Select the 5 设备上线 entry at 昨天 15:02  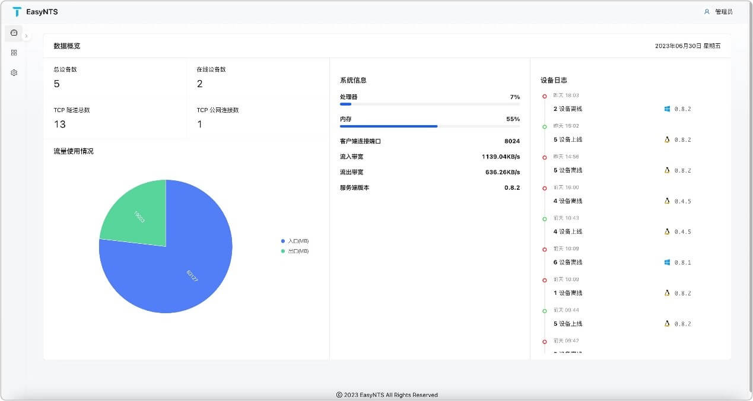click(568, 140)
